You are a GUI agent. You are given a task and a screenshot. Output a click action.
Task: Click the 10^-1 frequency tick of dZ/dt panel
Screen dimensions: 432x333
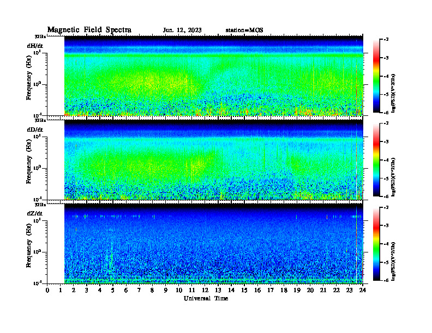[x=37, y=283]
